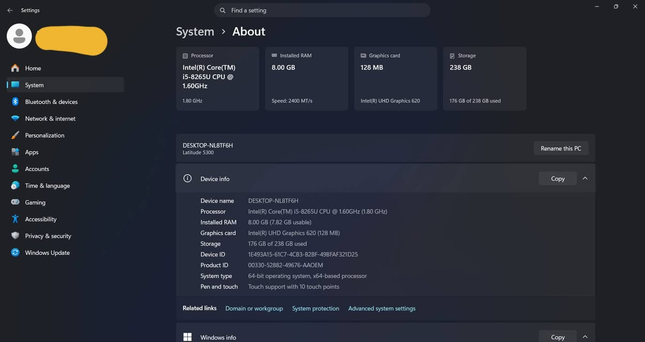Open Windows Update page

point(65,252)
